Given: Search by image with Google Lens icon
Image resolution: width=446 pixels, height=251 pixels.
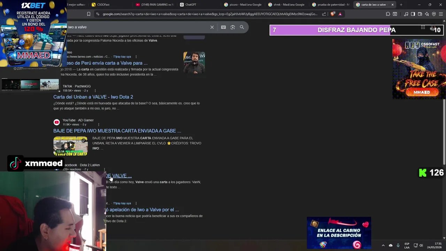Looking at the screenshot, I should (x=233, y=27).
